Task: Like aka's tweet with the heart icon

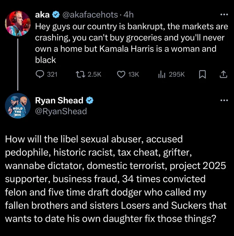Action: tap(121, 74)
